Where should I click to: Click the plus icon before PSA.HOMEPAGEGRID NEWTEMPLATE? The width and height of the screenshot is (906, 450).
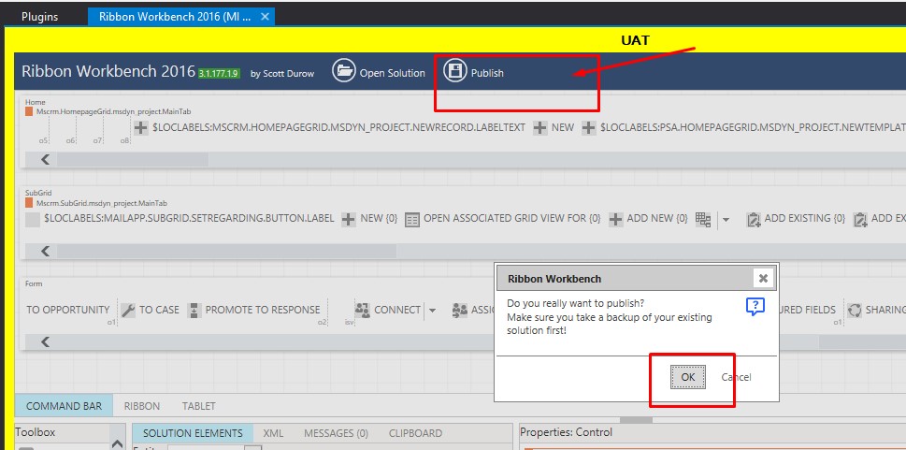click(588, 128)
